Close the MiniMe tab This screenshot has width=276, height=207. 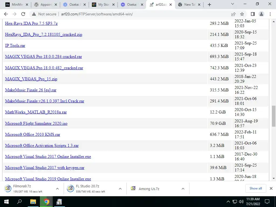coord(27,5)
